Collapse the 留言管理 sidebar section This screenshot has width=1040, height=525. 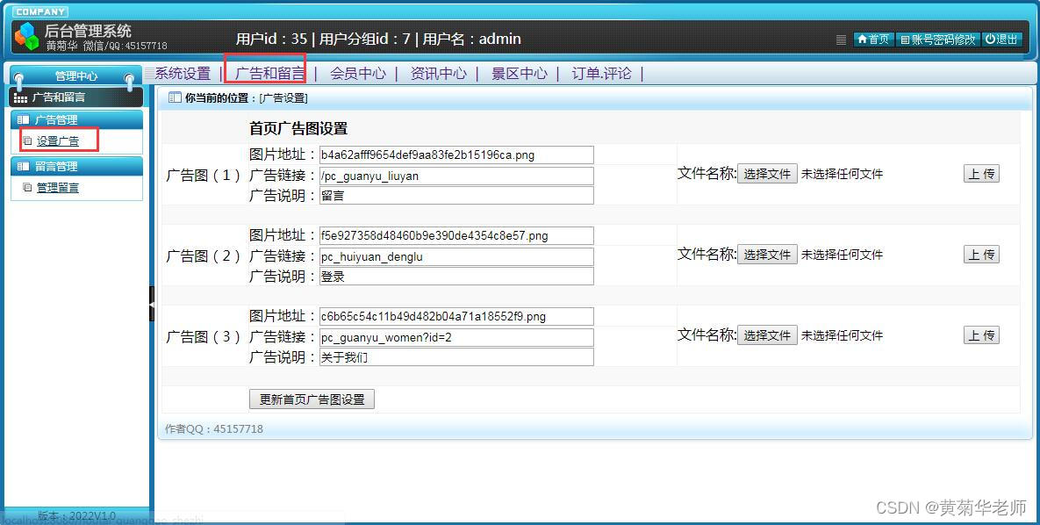pos(77,166)
